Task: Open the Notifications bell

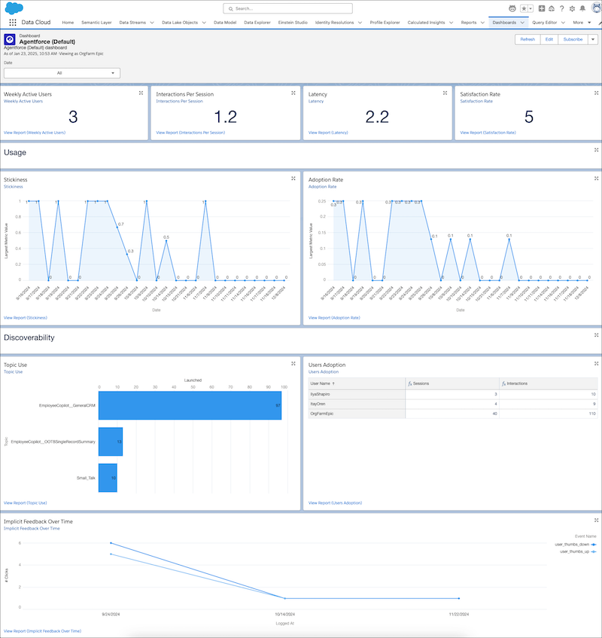Action: [582, 8]
